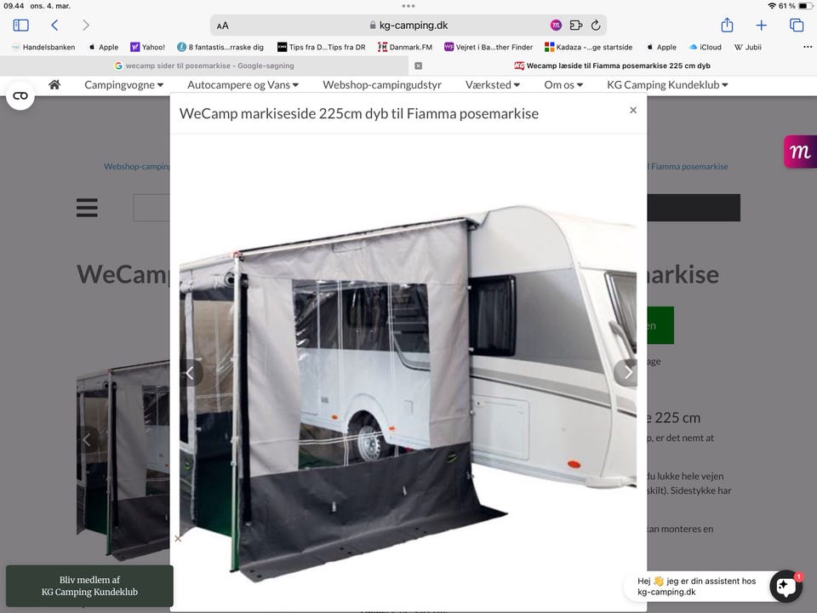Open the Safari share sheet
The height and width of the screenshot is (613, 817).
coord(727,26)
